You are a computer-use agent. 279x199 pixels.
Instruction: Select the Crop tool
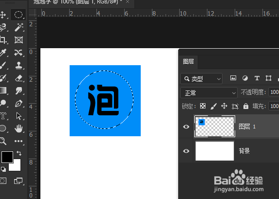[x=3, y=40]
